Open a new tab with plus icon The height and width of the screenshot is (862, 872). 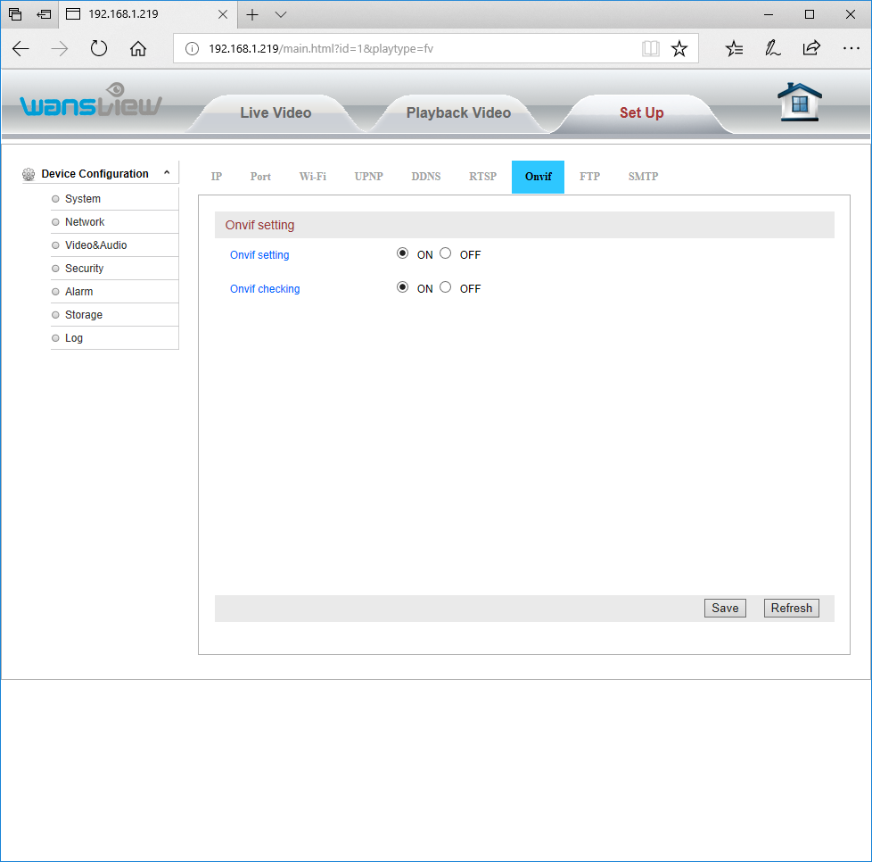(x=252, y=14)
